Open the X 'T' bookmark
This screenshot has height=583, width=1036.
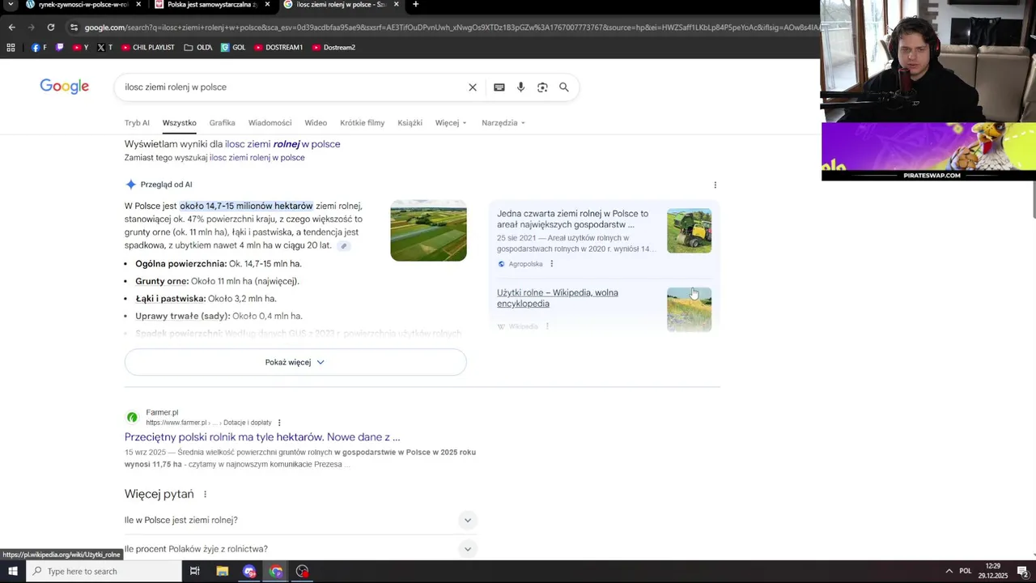click(104, 48)
